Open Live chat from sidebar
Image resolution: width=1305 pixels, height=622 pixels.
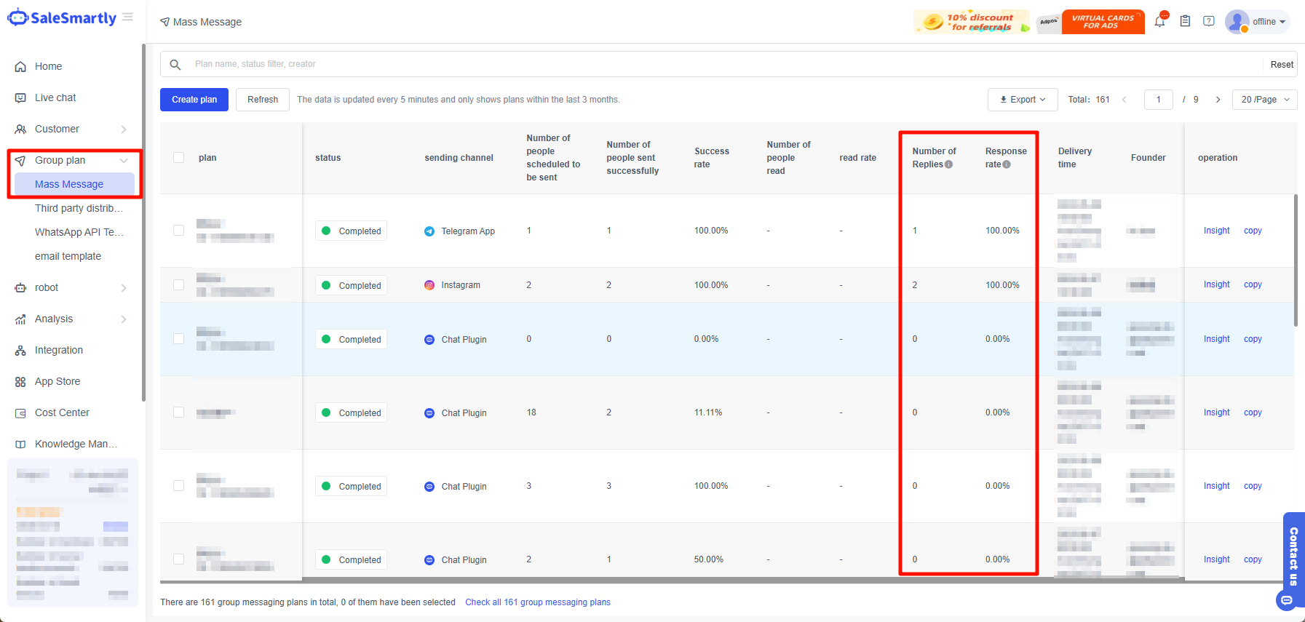point(55,97)
